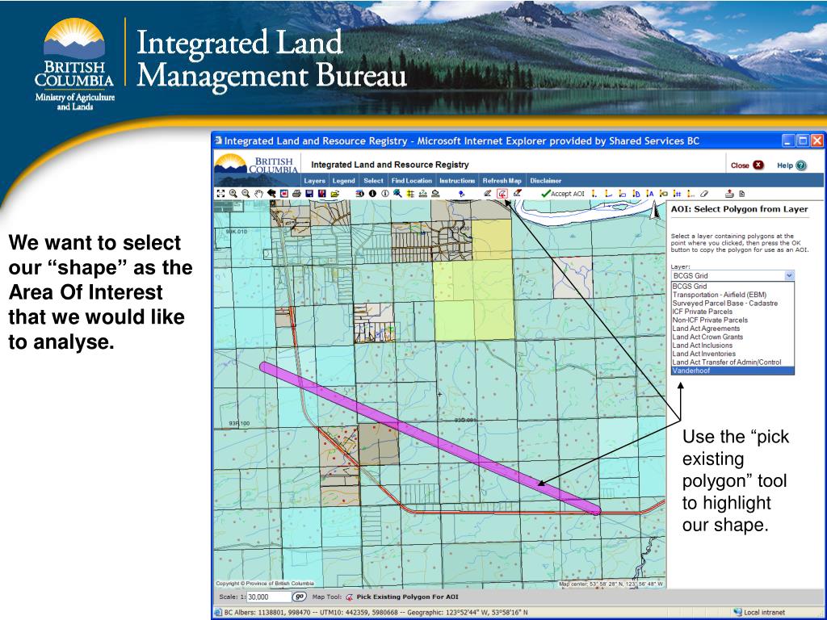Open the Instructions menu
The height and width of the screenshot is (620, 827).
click(x=457, y=181)
